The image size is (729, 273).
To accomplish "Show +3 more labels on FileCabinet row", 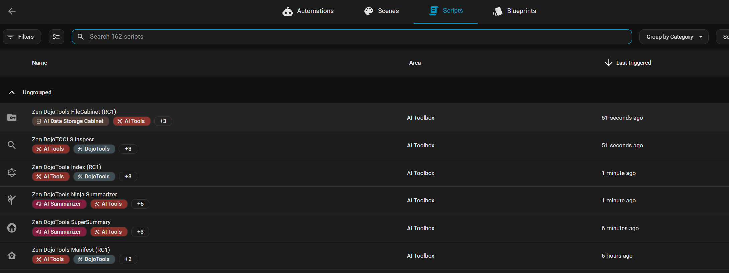I will point(163,121).
